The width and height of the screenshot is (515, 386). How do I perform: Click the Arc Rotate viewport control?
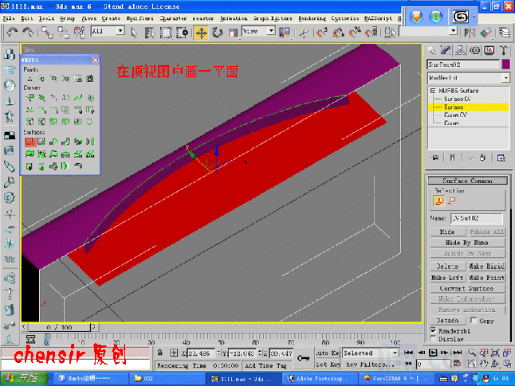pos(496,364)
